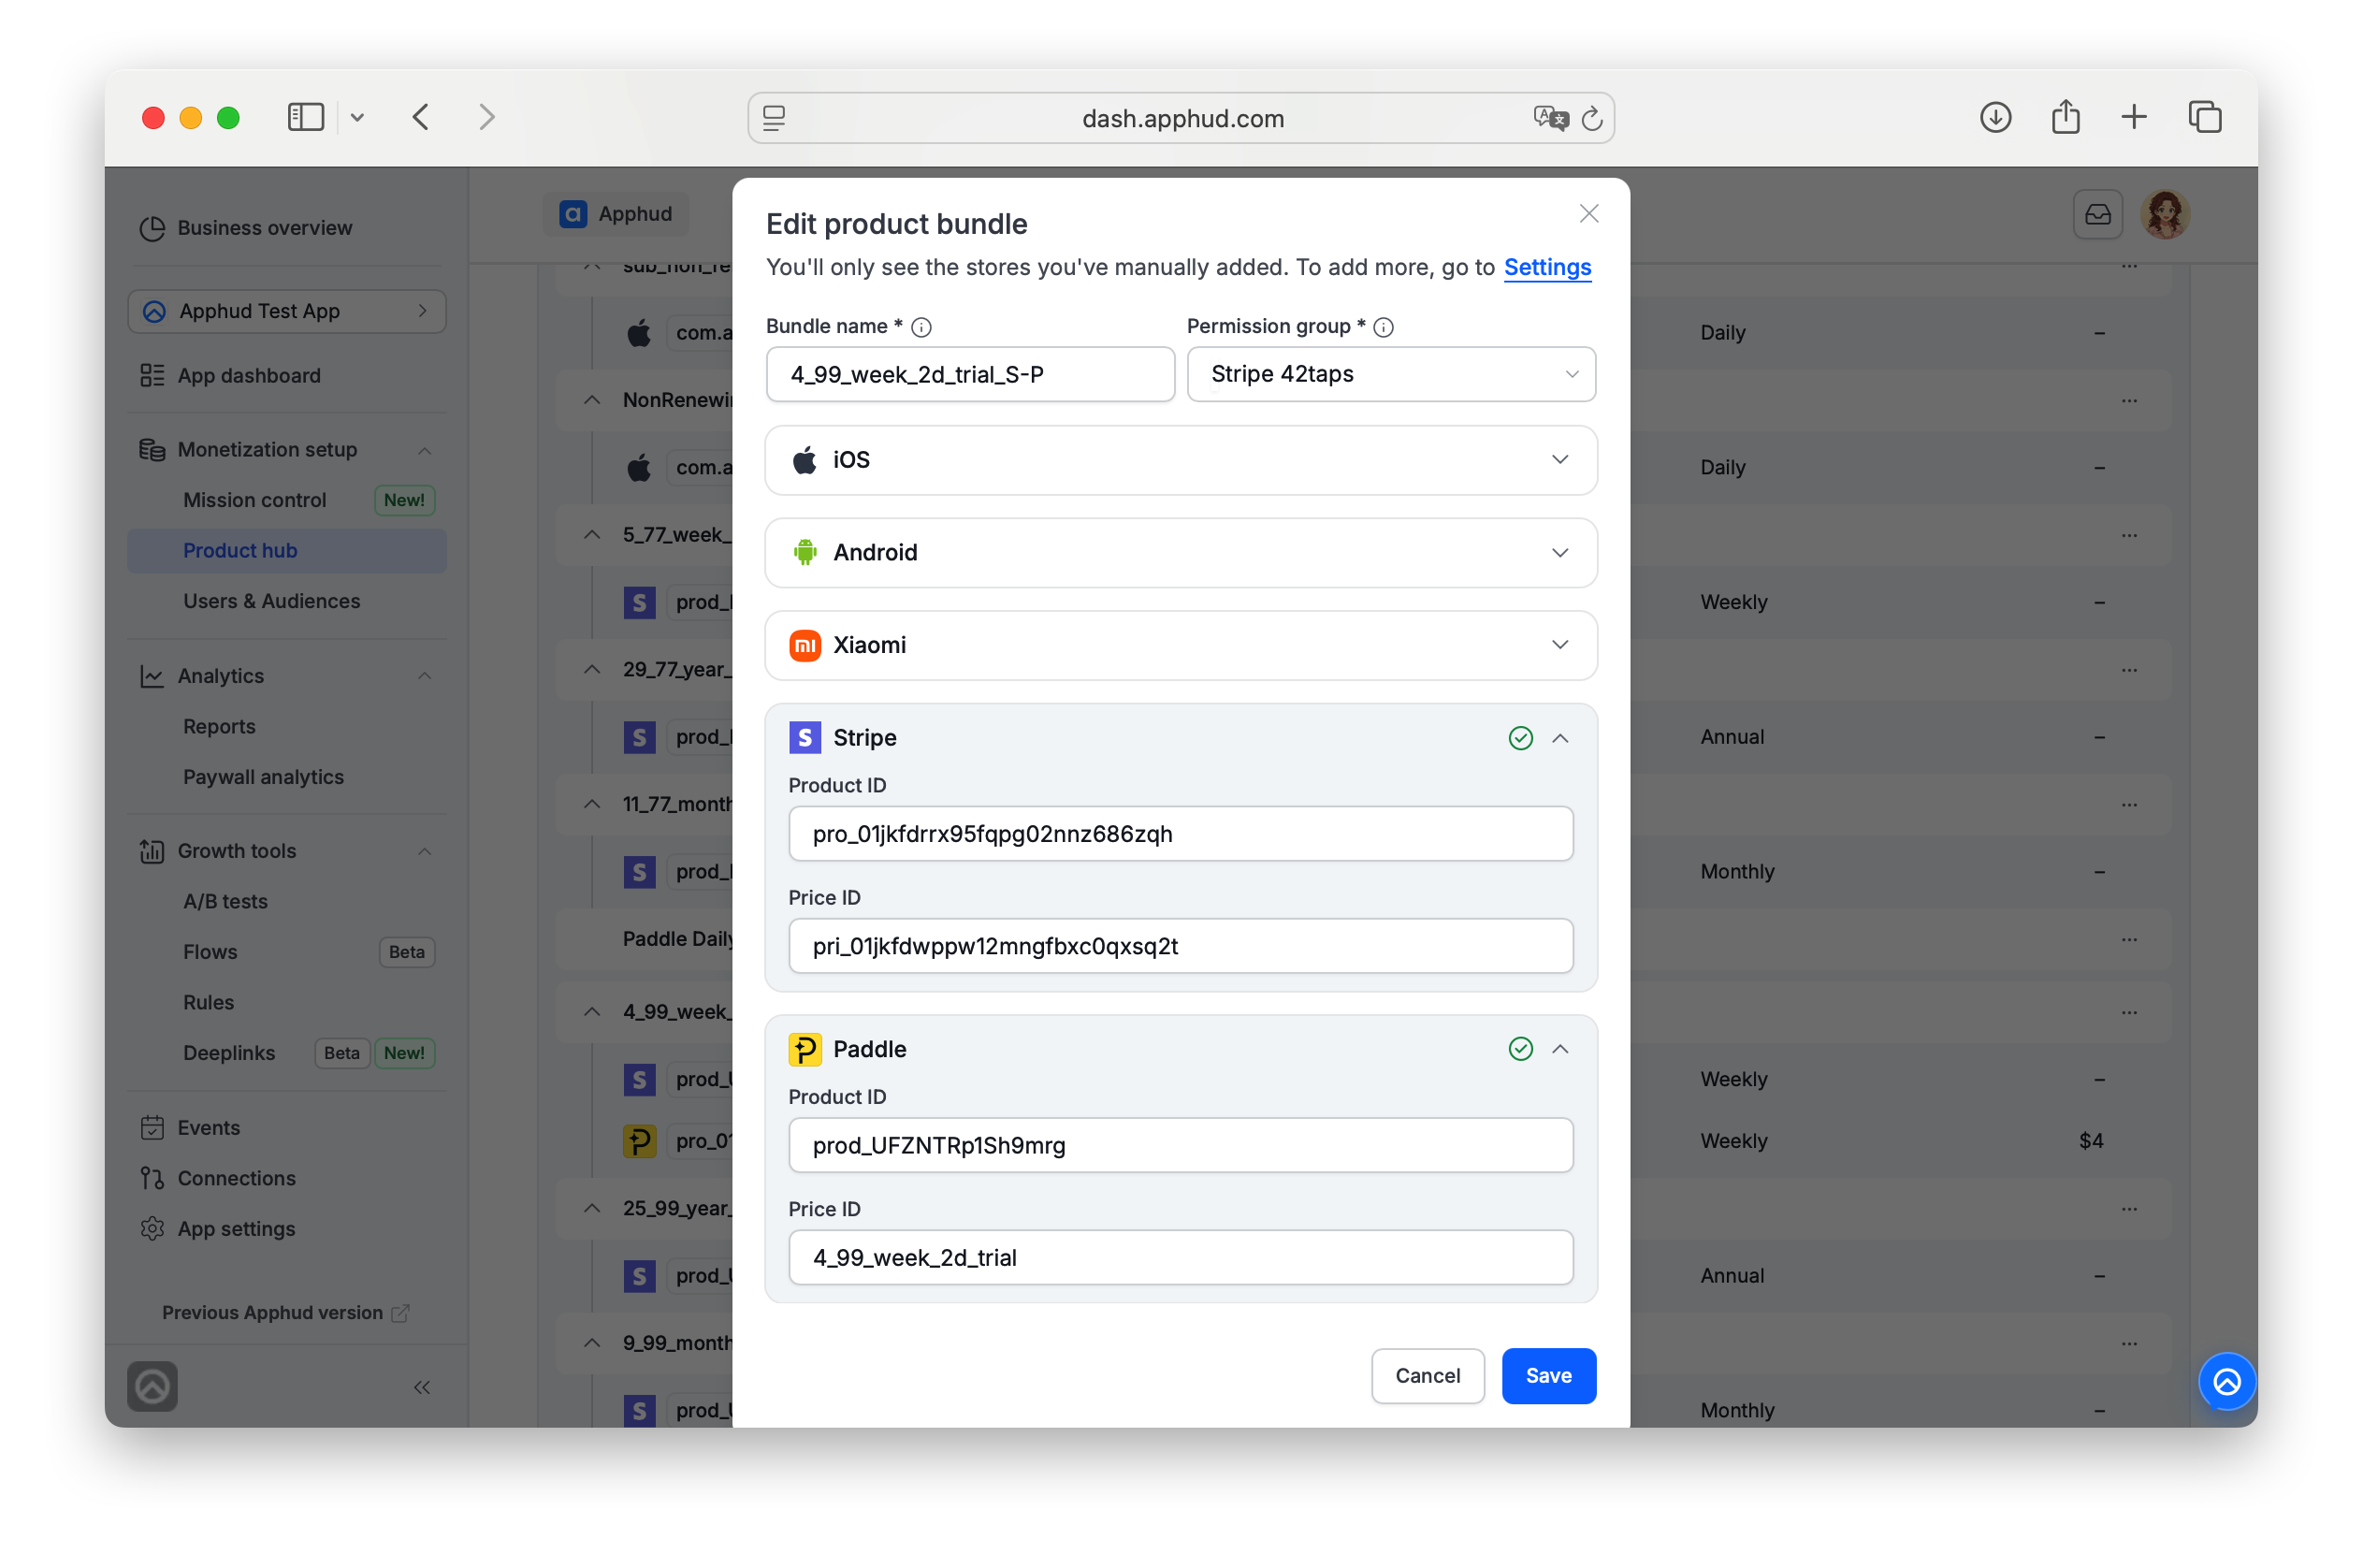Screen dimensions: 2363x1568
Task: Open App settings
Action: [x=236, y=1229]
